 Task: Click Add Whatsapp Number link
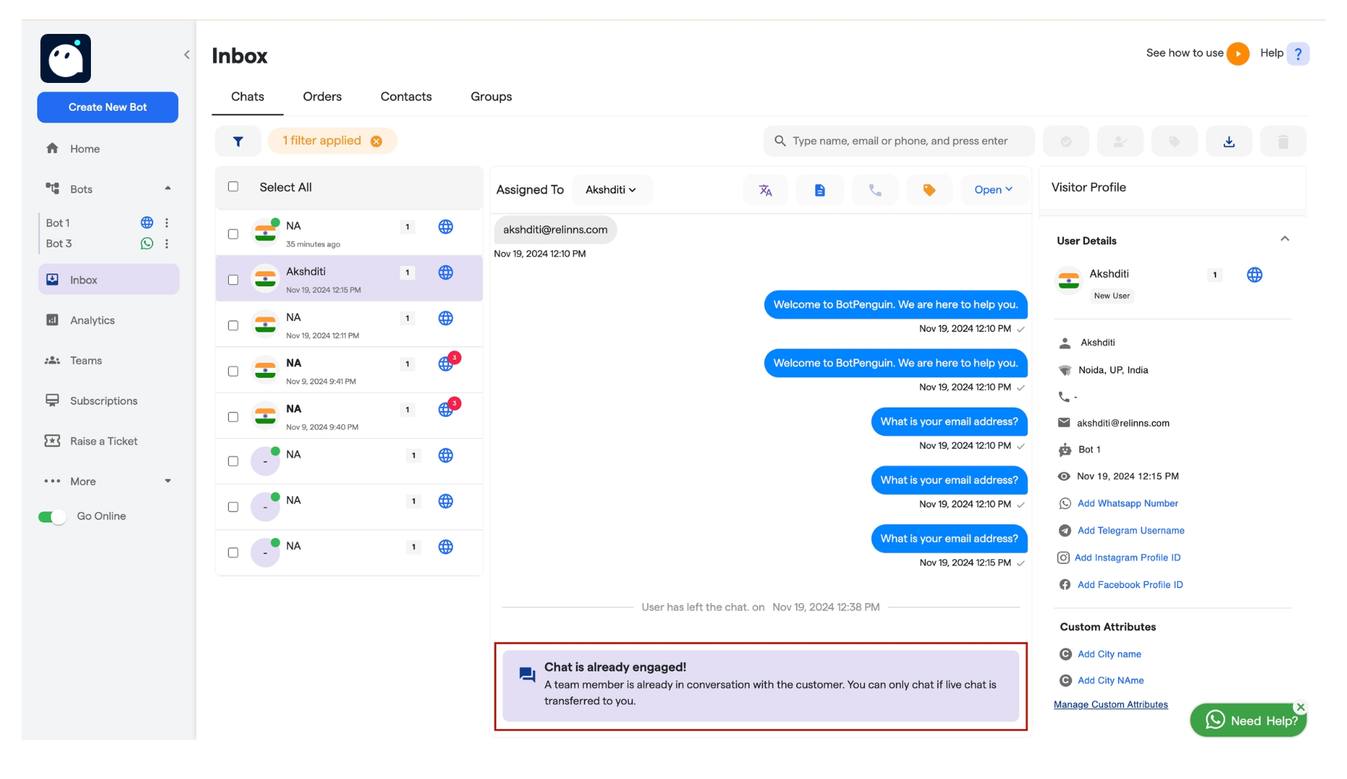1128,503
